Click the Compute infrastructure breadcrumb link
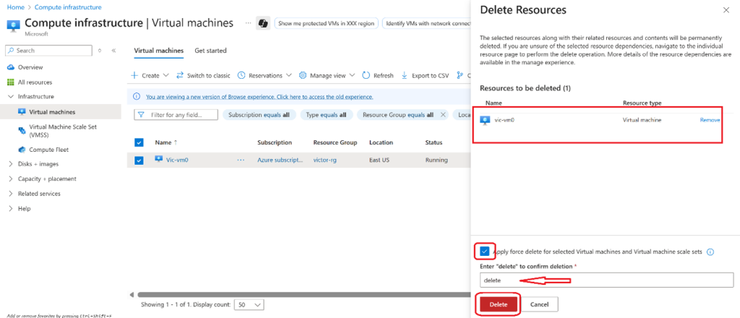 point(68,7)
